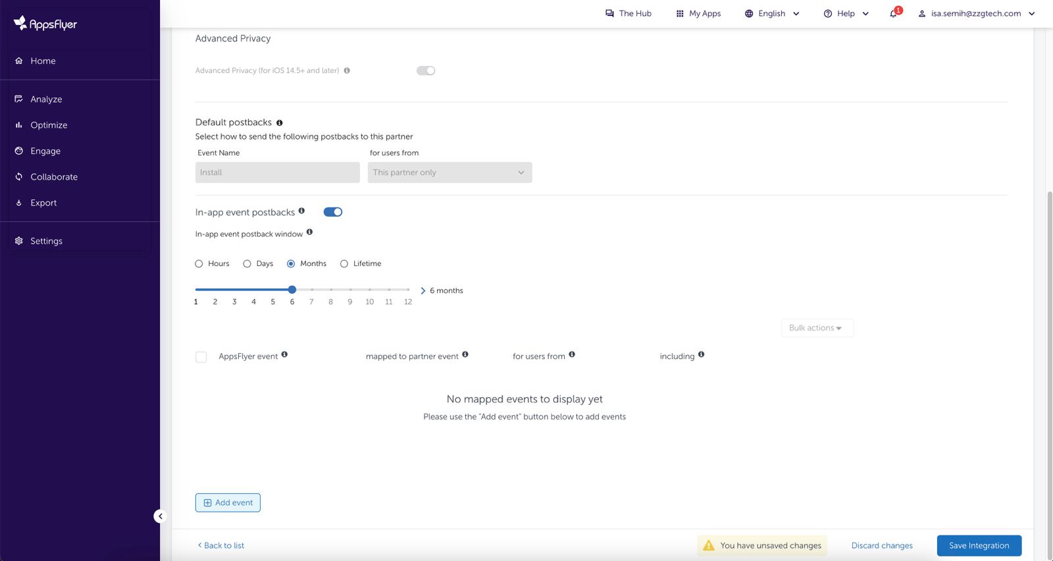Click Discard changes link

(x=882, y=545)
